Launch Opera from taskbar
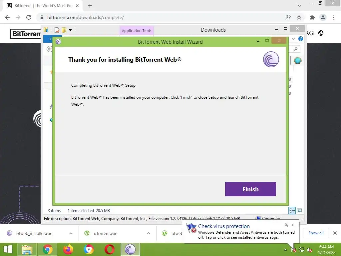Viewport: 341px width, 256px height. 109,249
